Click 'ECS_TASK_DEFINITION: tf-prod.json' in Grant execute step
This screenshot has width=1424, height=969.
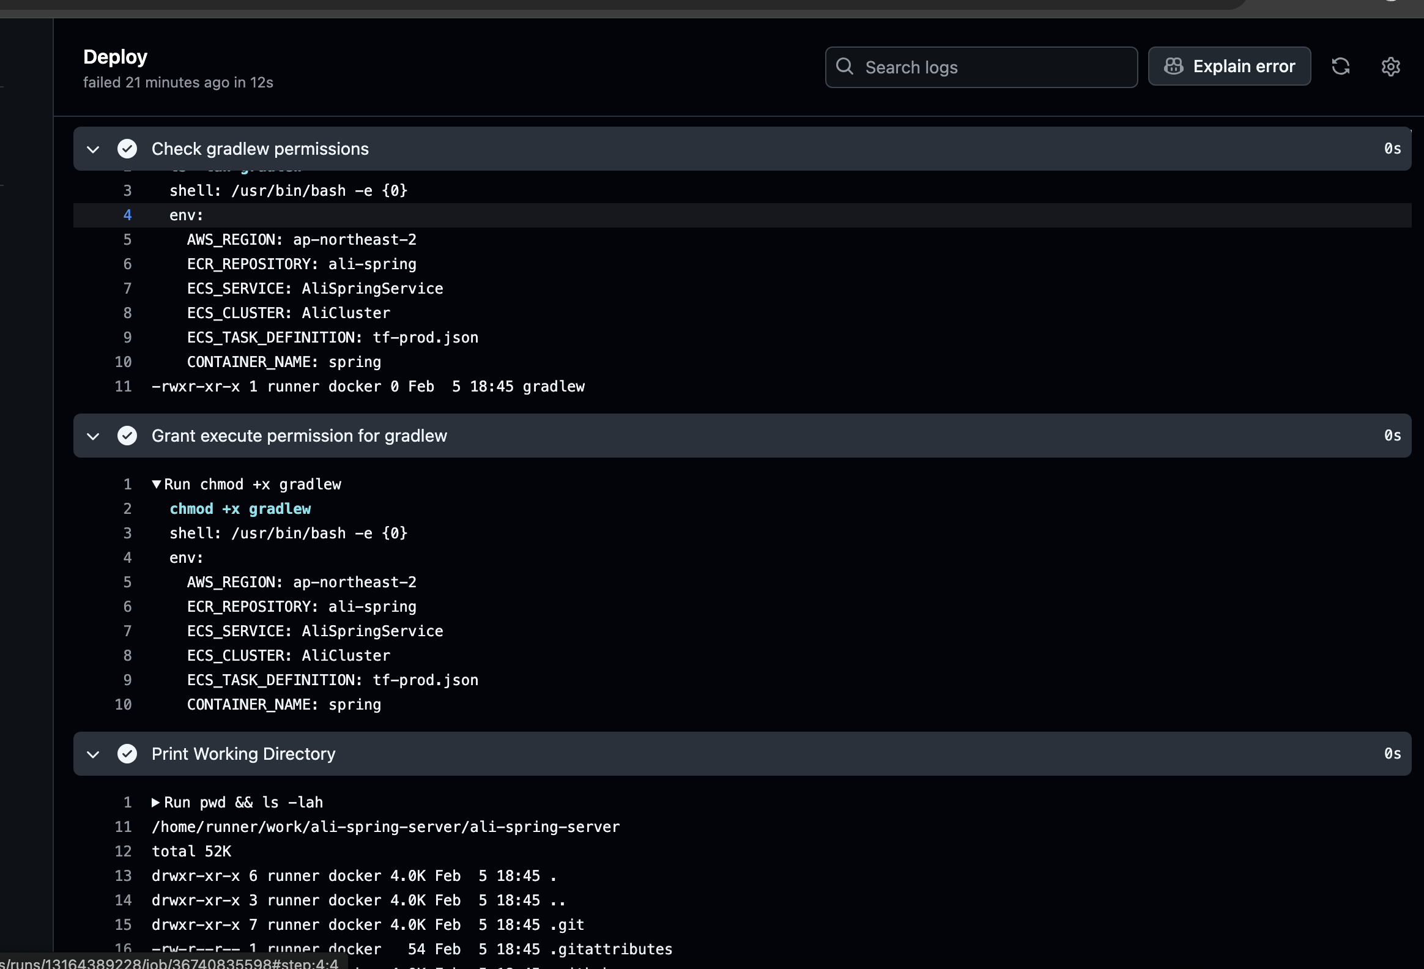333,680
